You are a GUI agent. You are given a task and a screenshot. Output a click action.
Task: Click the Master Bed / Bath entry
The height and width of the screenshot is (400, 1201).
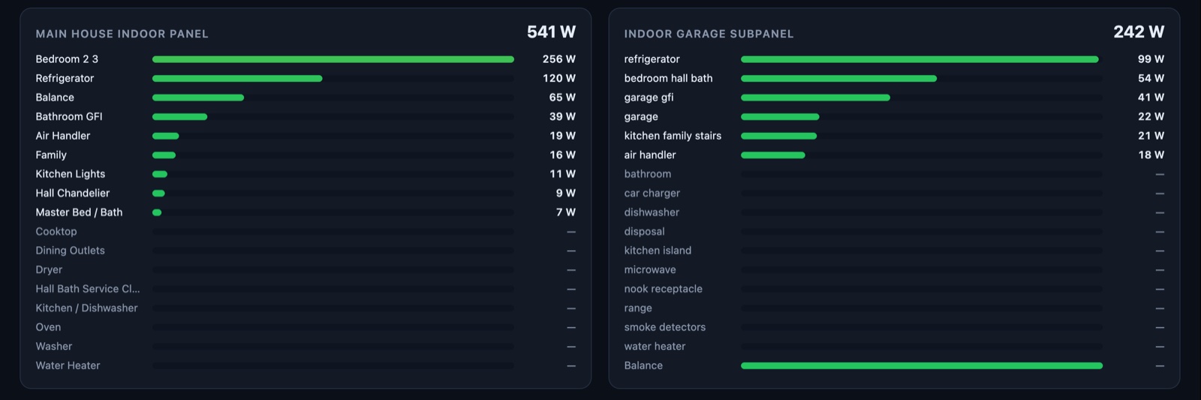coord(306,212)
